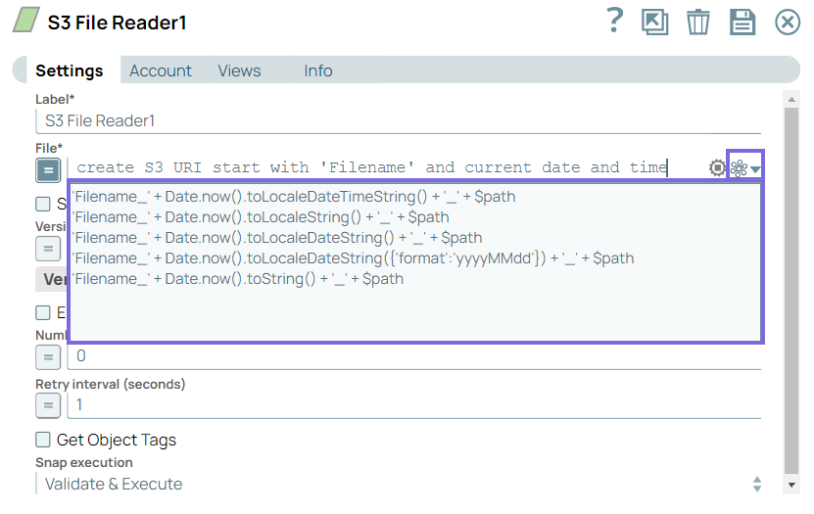Select the toLocaleDateTimeString suggestion

[x=294, y=197]
